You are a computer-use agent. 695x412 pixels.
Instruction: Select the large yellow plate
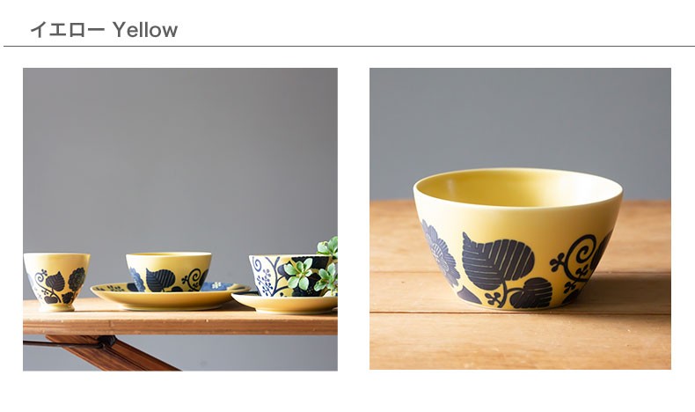(170, 297)
